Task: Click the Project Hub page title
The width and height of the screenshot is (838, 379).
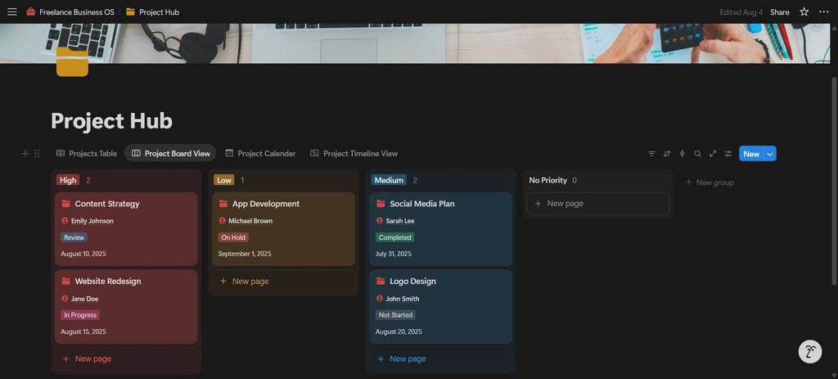Action: click(x=111, y=121)
